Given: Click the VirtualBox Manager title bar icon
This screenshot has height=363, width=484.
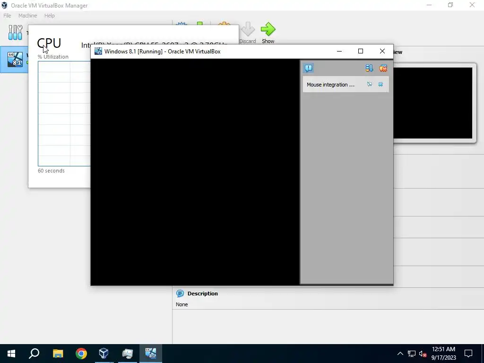Looking at the screenshot, I should click(4, 5).
